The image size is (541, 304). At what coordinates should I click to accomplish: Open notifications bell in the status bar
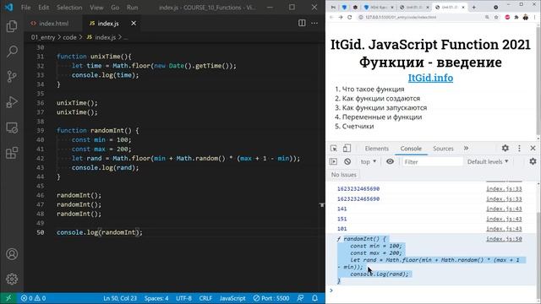[x=314, y=298]
